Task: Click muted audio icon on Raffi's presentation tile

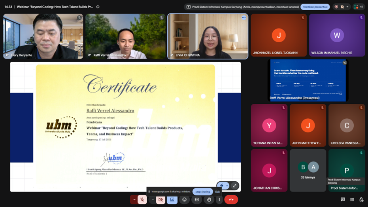Action: tap(345, 63)
